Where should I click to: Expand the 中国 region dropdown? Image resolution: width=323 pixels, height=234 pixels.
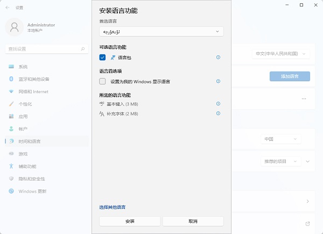280,139
